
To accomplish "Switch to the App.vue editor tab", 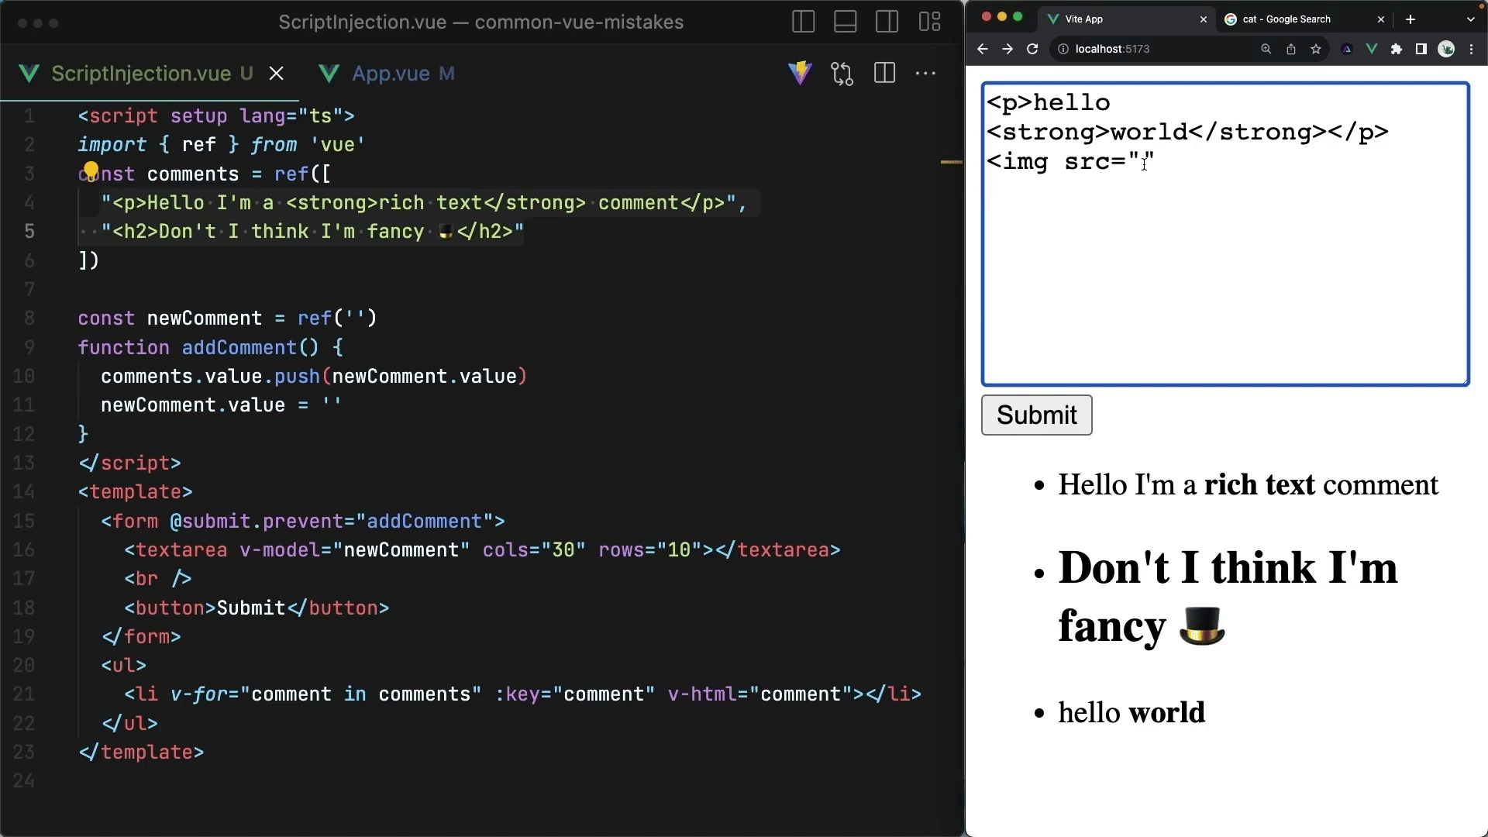I will 391,74.
